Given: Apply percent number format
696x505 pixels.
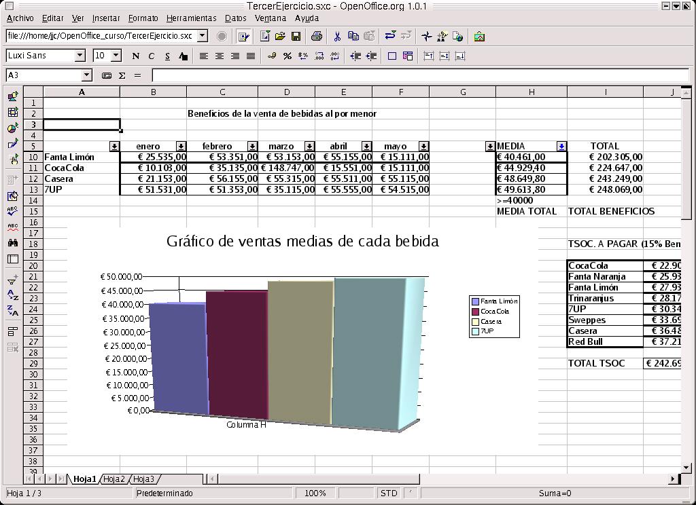Looking at the screenshot, I should 288,56.
